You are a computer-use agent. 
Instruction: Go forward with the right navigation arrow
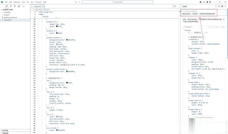point(79,2)
